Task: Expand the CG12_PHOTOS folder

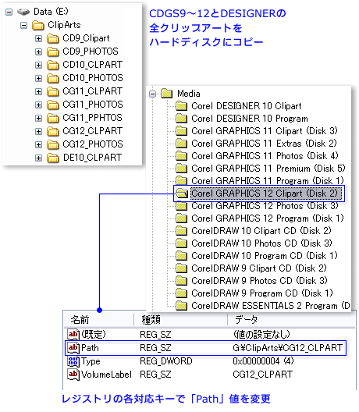Action: (x=39, y=144)
